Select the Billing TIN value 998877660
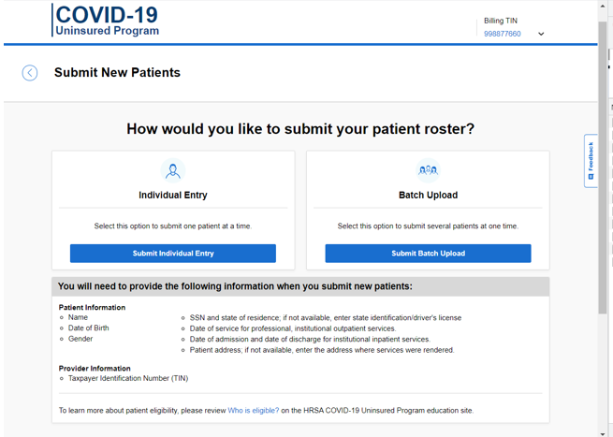Screen dimensions: 613x437 point(503,35)
